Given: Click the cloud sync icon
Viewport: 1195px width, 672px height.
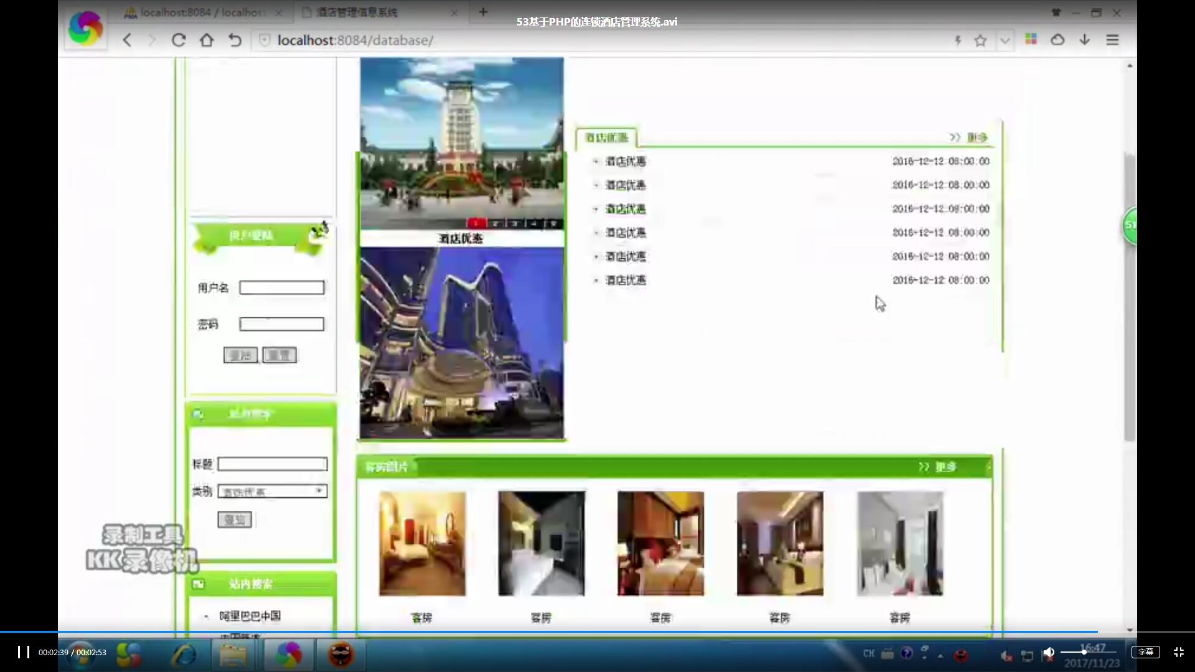Looking at the screenshot, I should [x=1057, y=40].
